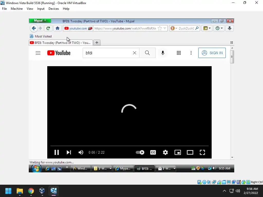263x197 pixels.
Task: Click the Vista clock 9:55 AM
Action: tap(224, 168)
